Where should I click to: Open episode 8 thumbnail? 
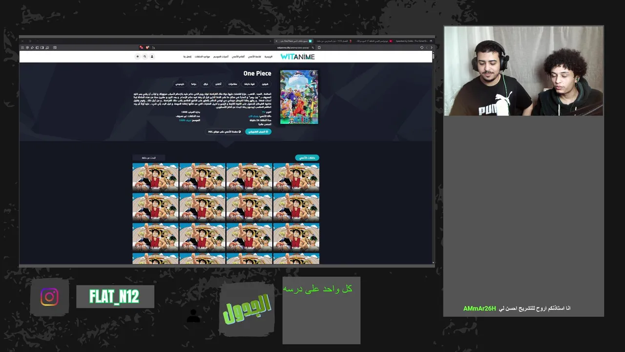click(x=155, y=207)
